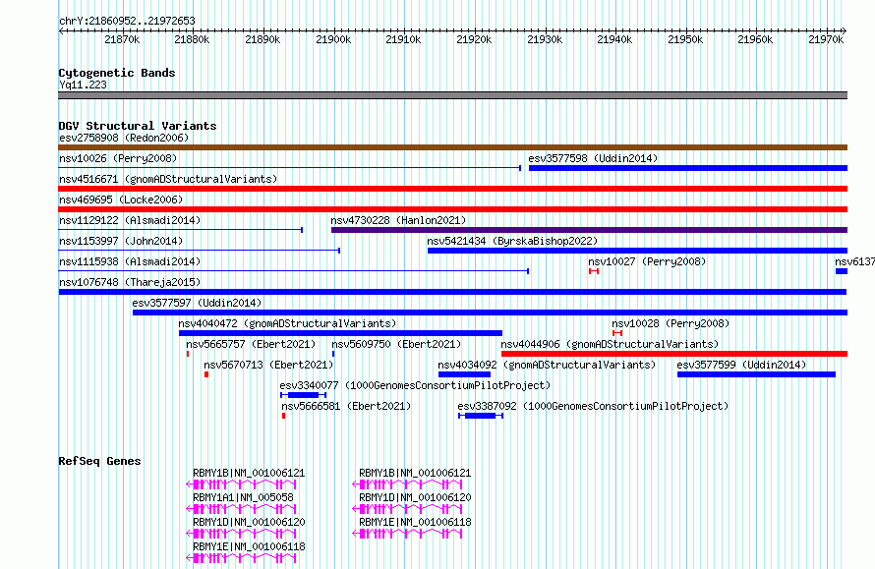Open the RBMY1A1|NM_005058 gene label
Screen dimensions: 875x569
coord(243,497)
